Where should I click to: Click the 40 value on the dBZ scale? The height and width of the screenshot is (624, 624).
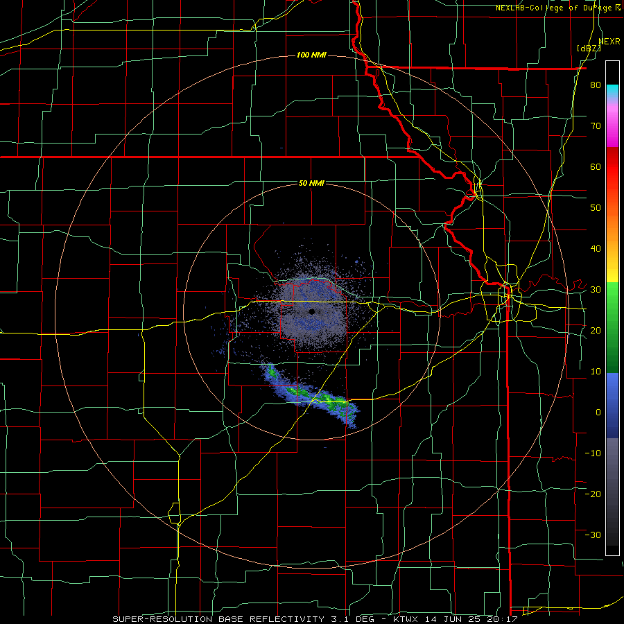pyautogui.click(x=596, y=249)
